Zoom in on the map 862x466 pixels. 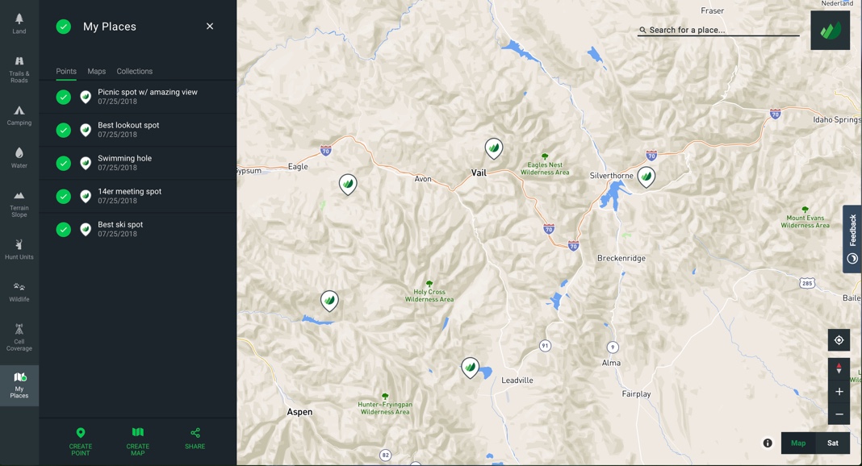[x=839, y=391]
